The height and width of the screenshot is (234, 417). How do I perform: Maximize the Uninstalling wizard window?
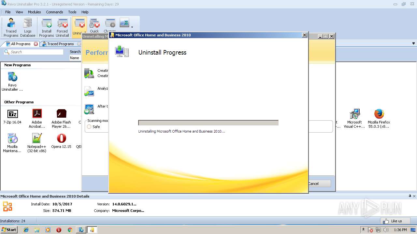pyautogui.click(x=325, y=36)
